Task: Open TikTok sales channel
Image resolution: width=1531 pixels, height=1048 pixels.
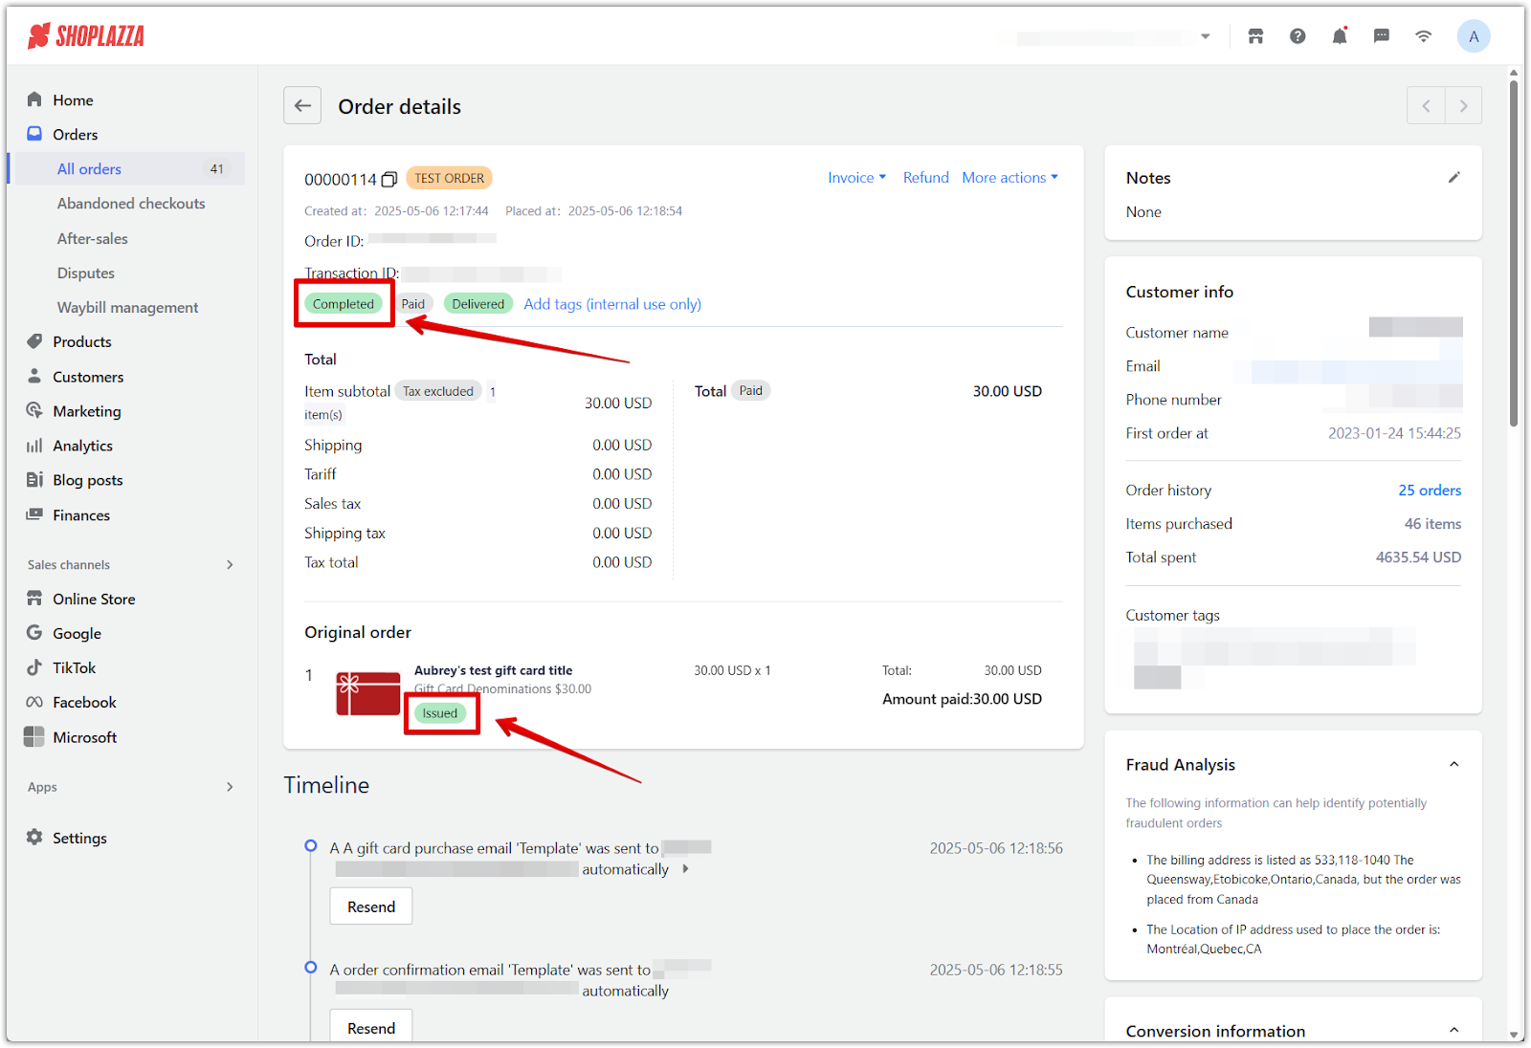Action: point(74,668)
